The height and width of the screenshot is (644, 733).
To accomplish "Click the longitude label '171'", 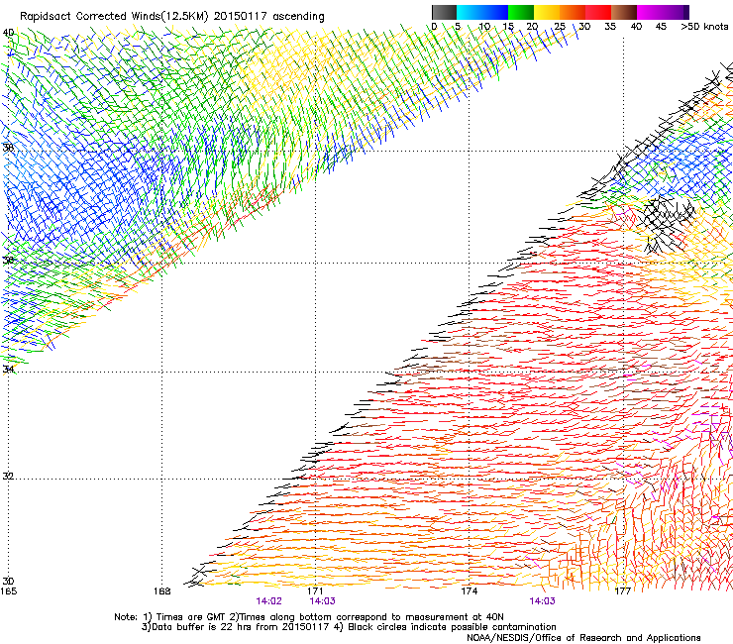I will [x=315, y=591].
